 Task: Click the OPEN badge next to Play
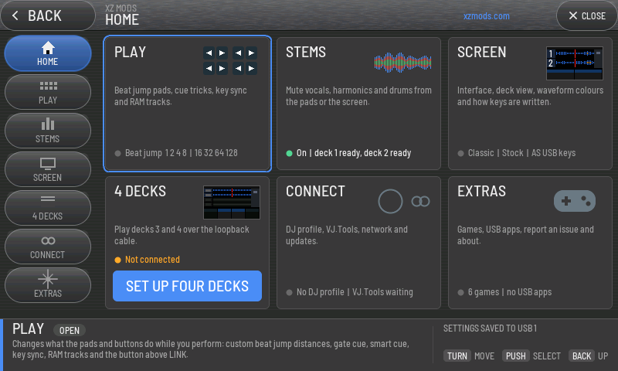click(x=70, y=330)
